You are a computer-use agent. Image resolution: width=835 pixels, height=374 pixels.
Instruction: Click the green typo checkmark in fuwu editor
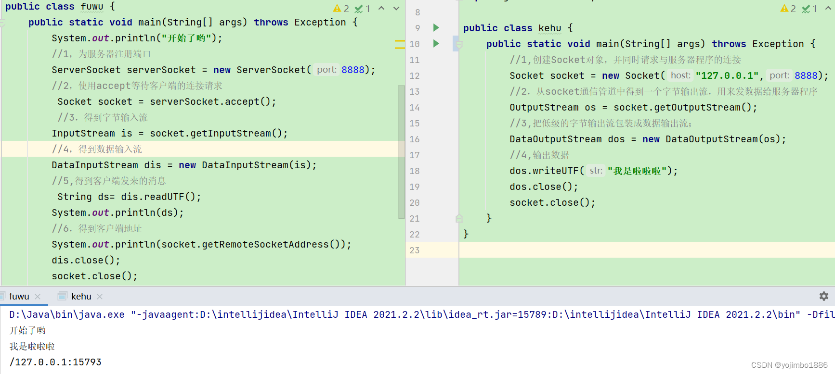pos(363,9)
